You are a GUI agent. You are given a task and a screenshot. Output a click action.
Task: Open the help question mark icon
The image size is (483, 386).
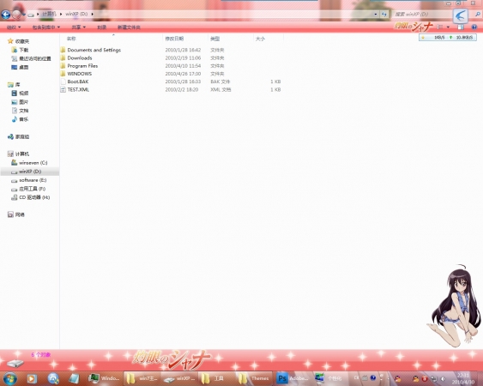click(x=474, y=27)
